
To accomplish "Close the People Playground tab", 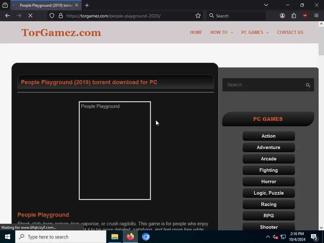I will coord(77,5).
